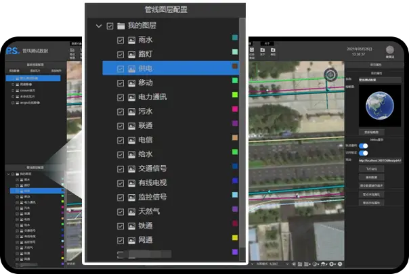Open the dropdown arrow next to the grid icon
The width and height of the screenshot is (409, 274).
(309, 265)
